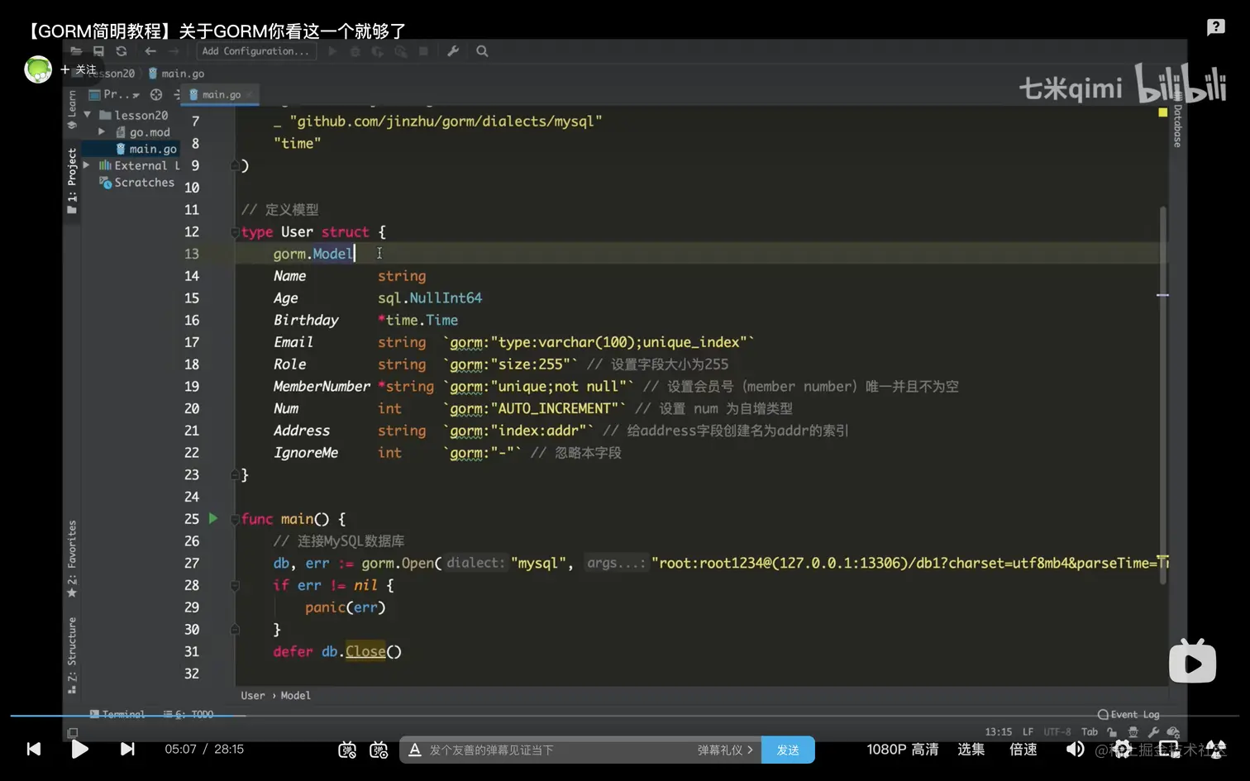Close the main.go editor tab
This screenshot has height=781, width=1250.
[x=250, y=95]
